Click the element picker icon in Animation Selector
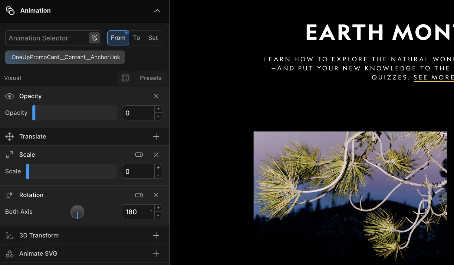The height and width of the screenshot is (265, 454). point(94,38)
